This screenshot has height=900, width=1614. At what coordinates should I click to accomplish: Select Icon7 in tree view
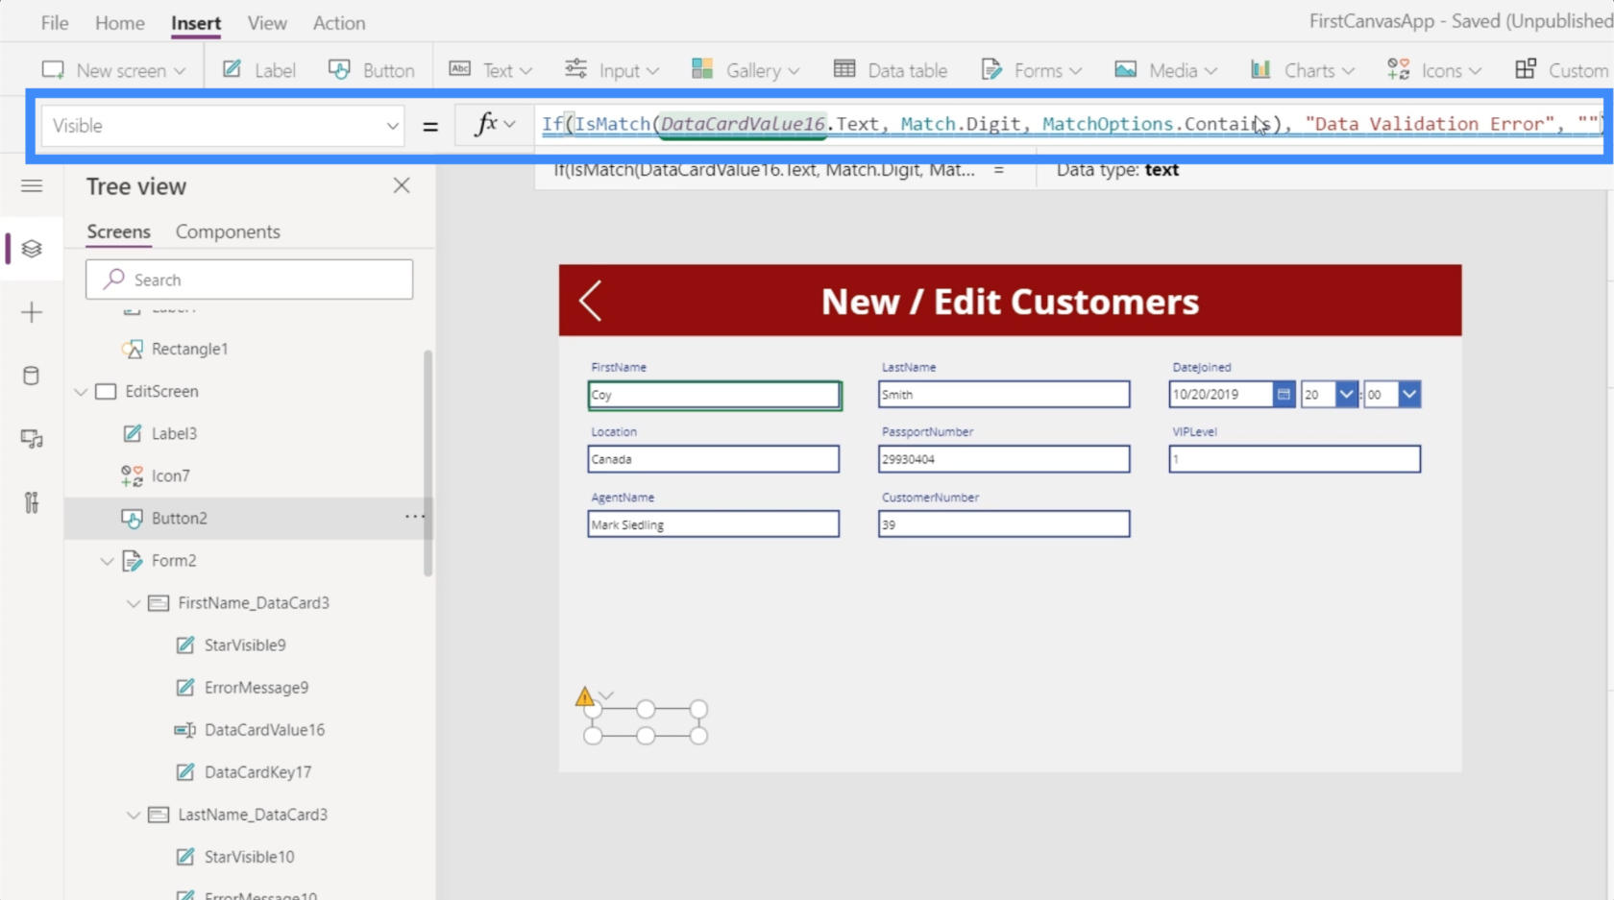170,475
